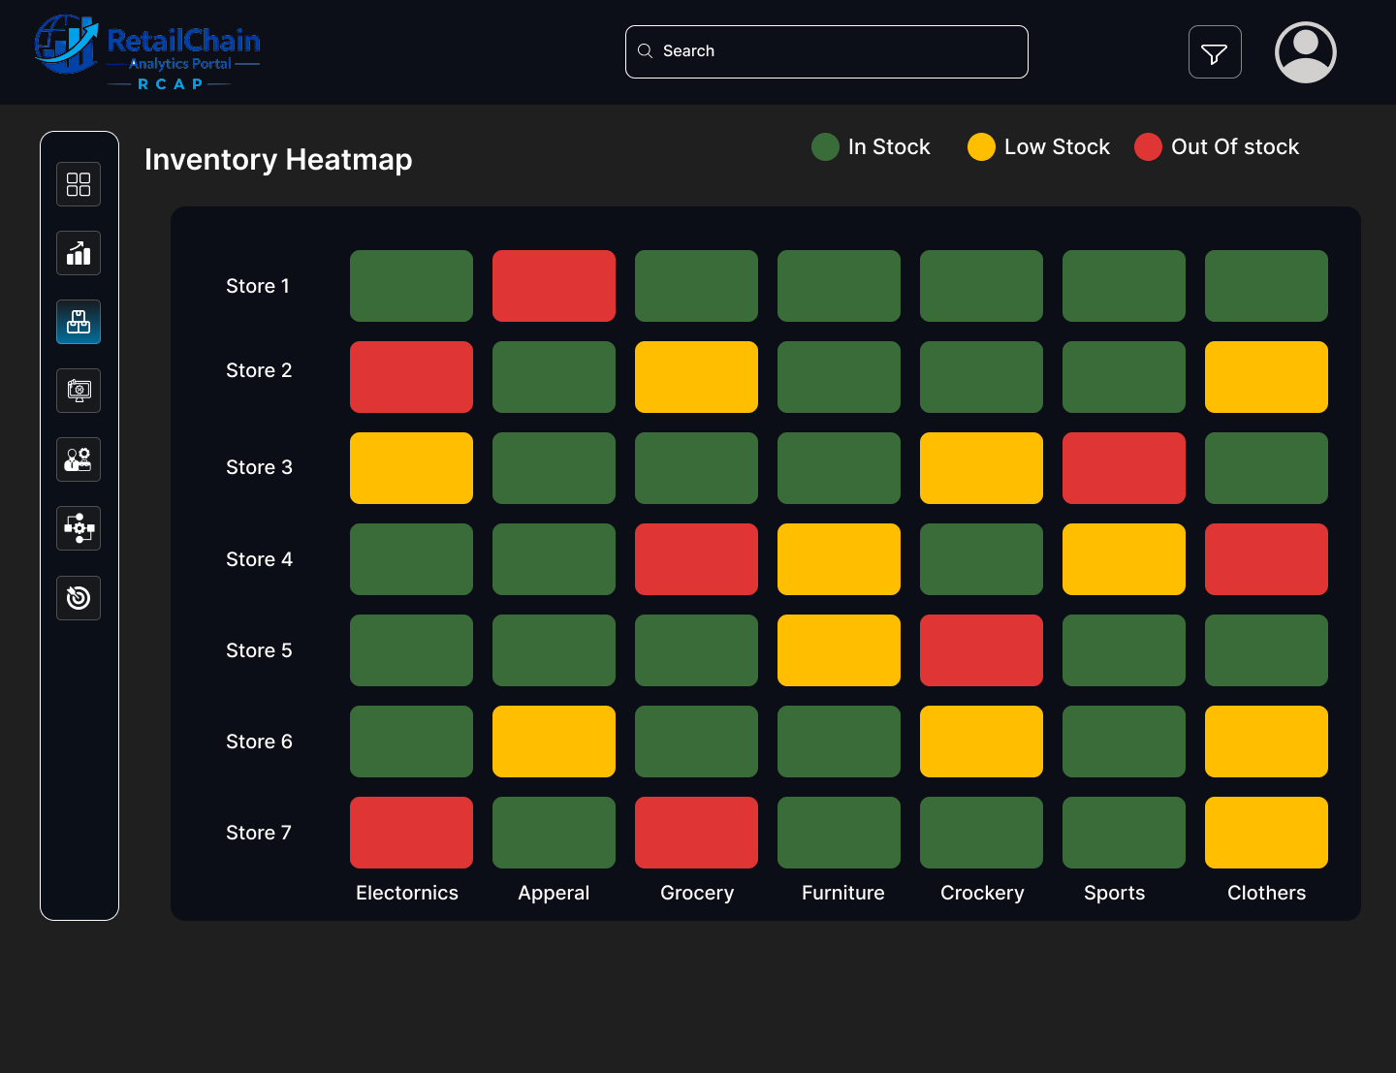The image size is (1396, 1073).
Task: Open the monitoring screen icon in sidebar
Action: pyautogui.click(x=79, y=391)
